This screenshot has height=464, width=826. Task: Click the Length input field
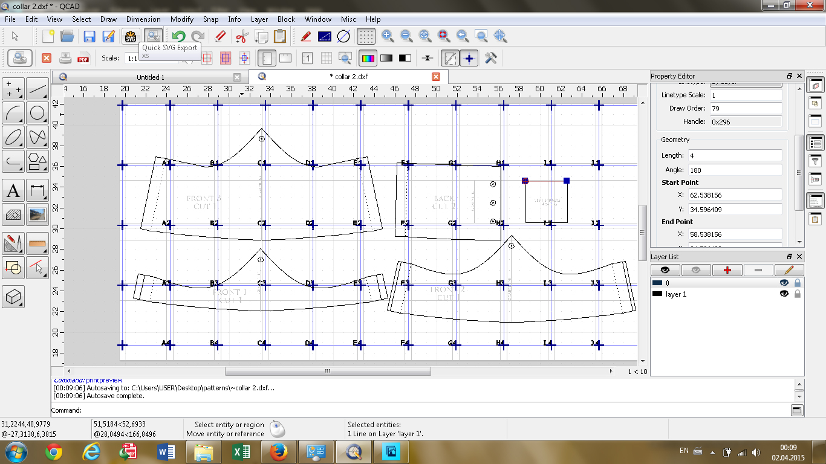(x=734, y=156)
